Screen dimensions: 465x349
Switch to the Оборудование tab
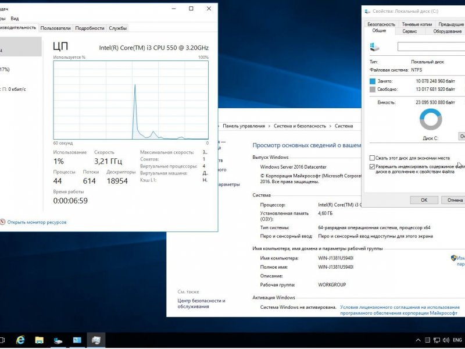[447, 31]
